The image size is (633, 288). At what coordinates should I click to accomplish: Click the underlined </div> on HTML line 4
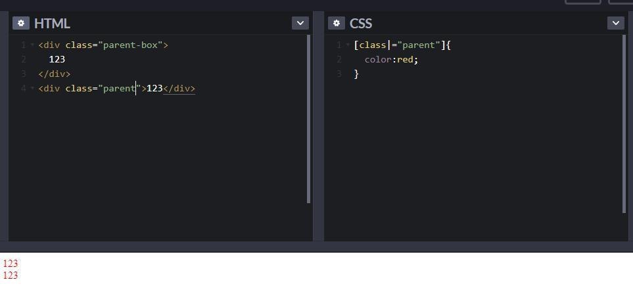click(x=179, y=89)
